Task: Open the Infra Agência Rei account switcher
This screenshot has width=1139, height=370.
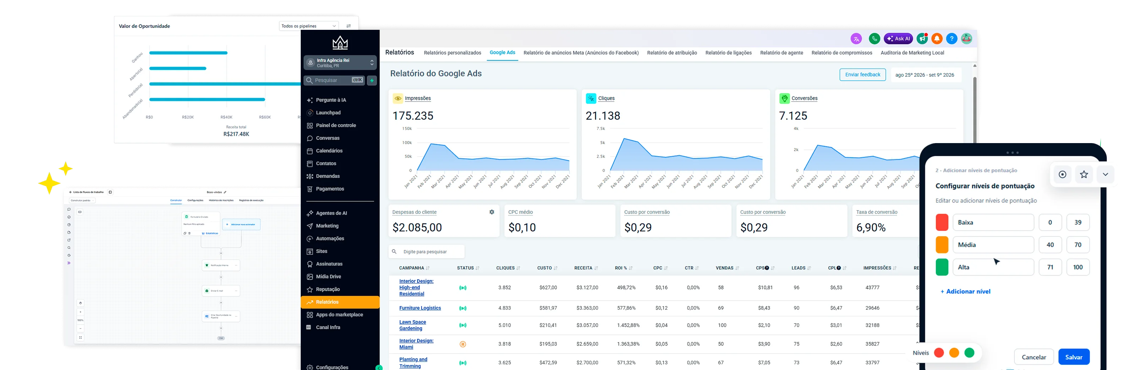Action: coord(340,63)
